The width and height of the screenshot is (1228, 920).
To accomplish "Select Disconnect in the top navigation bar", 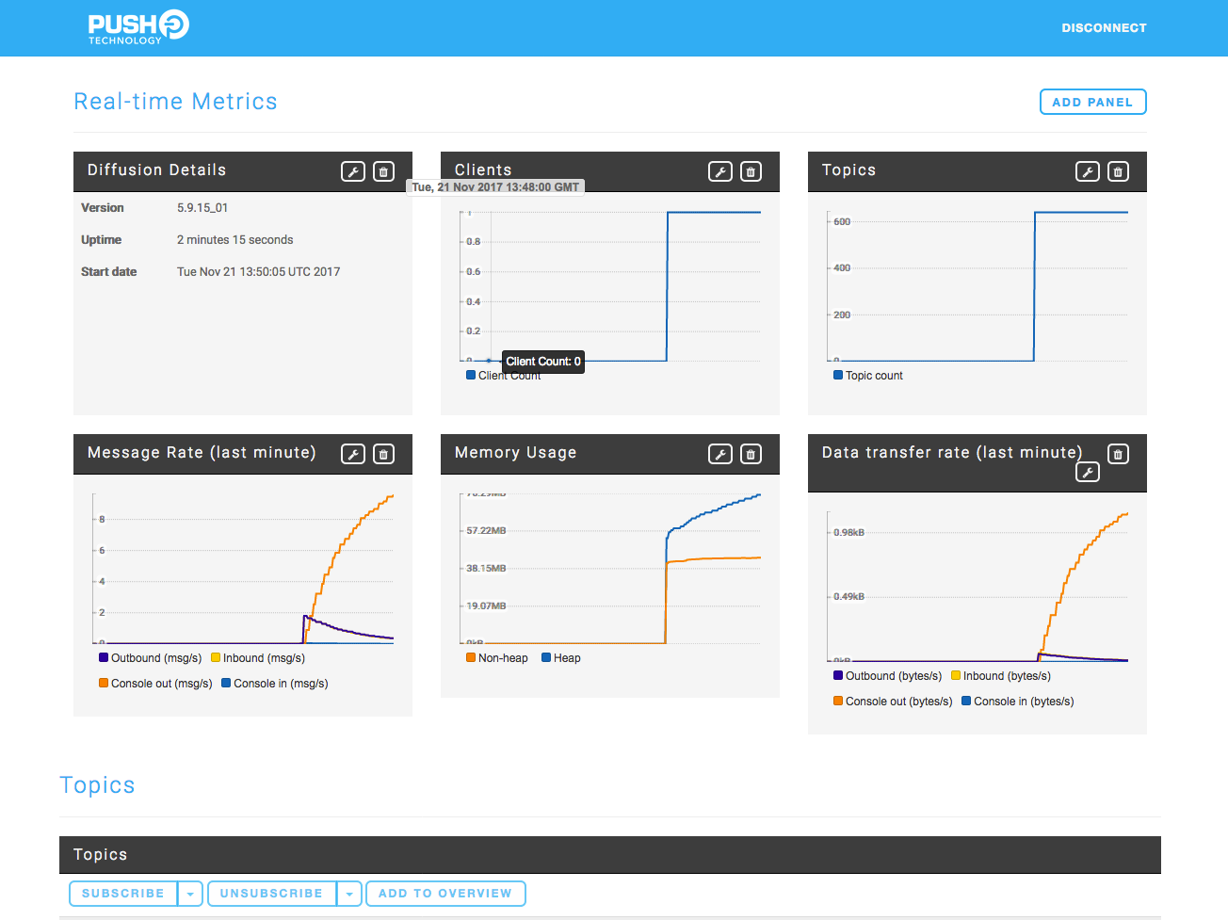I will [x=1104, y=27].
